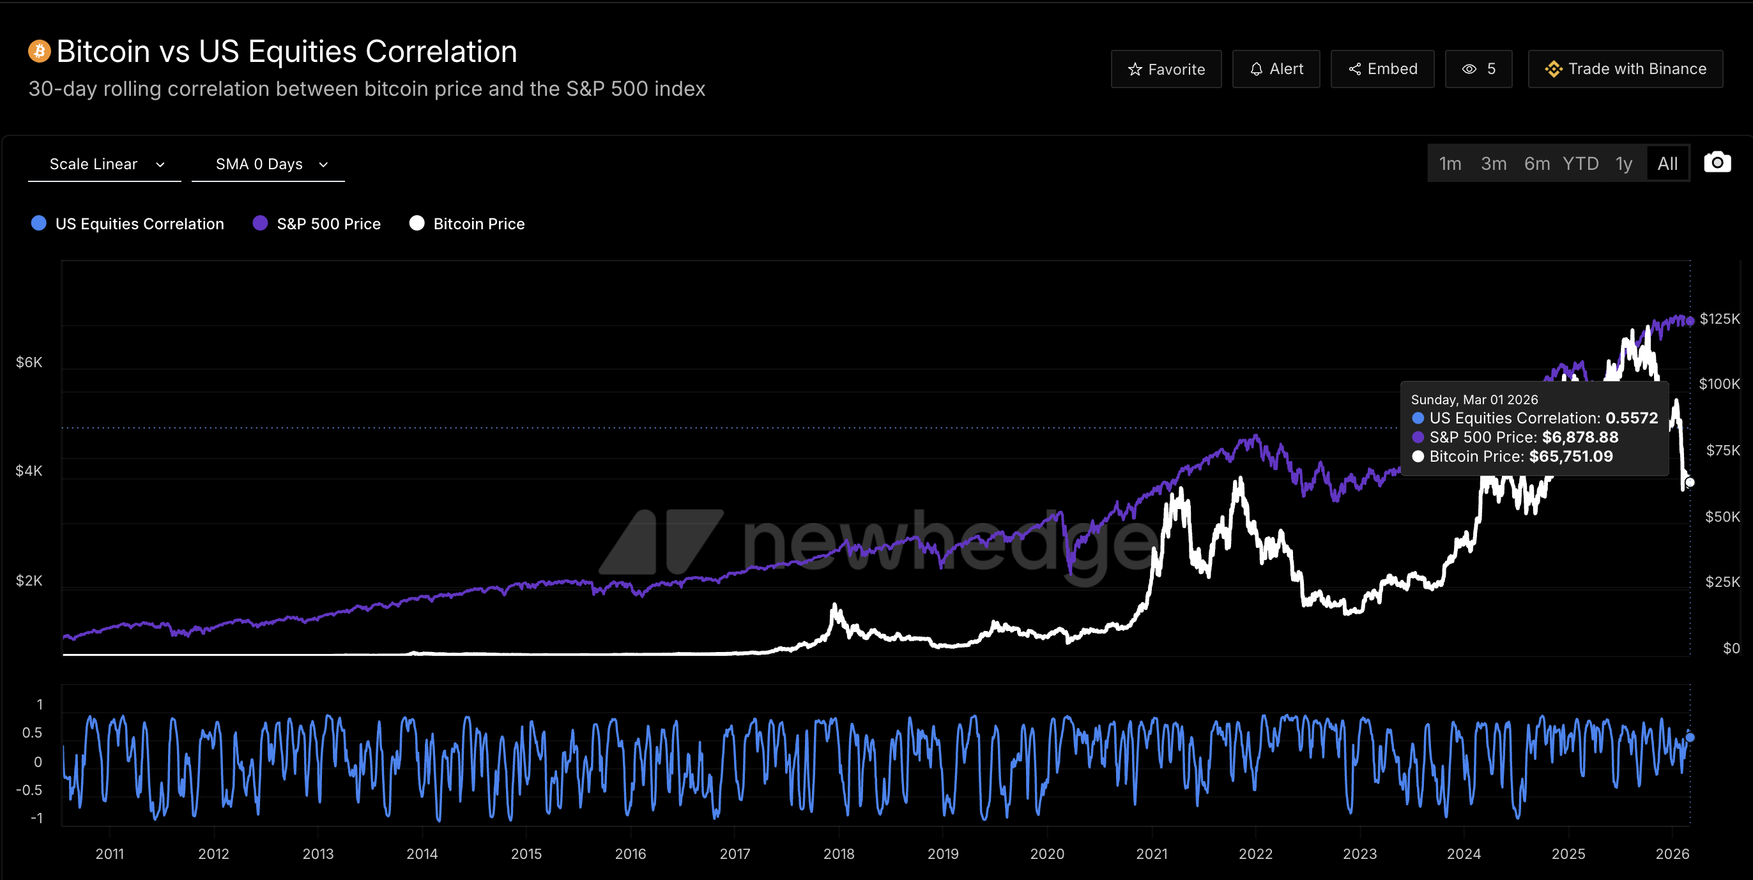Open the SMA 0 Days dropdown
This screenshot has width=1753, height=880.
tap(268, 163)
